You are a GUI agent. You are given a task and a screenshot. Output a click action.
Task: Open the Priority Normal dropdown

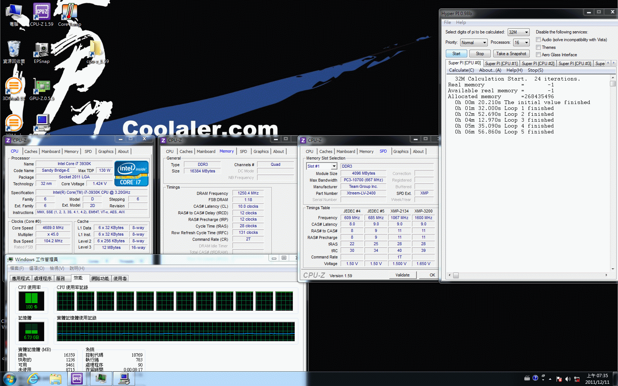474,43
